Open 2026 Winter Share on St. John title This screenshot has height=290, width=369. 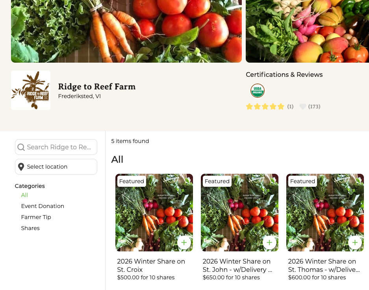coord(237,265)
